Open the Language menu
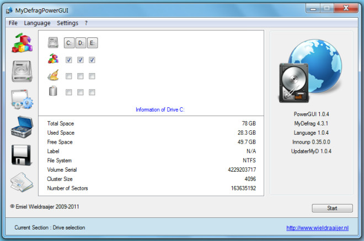The image size is (364, 241). pyautogui.click(x=37, y=23)
